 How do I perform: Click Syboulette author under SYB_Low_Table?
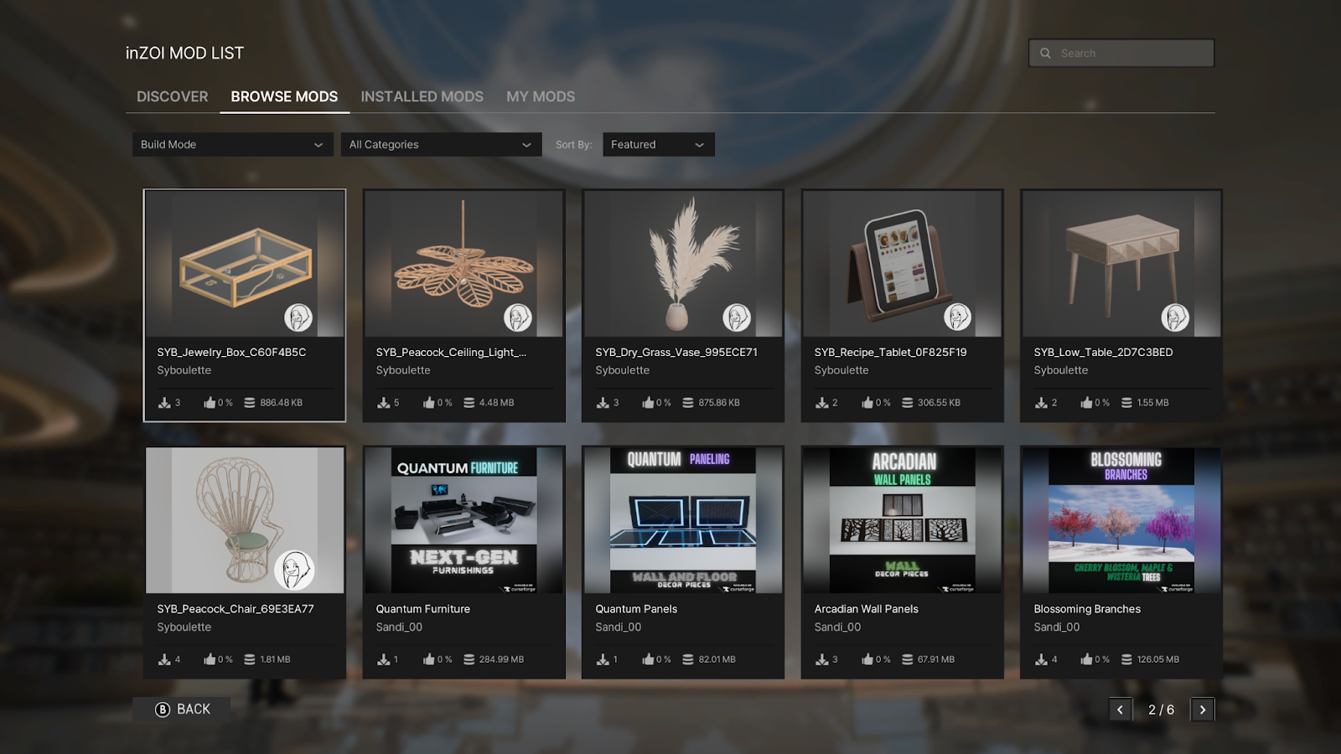coord(1060,370)
